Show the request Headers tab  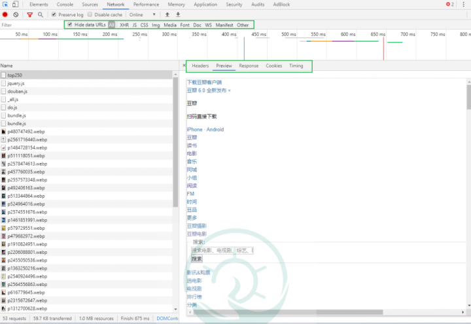[200, 65]
